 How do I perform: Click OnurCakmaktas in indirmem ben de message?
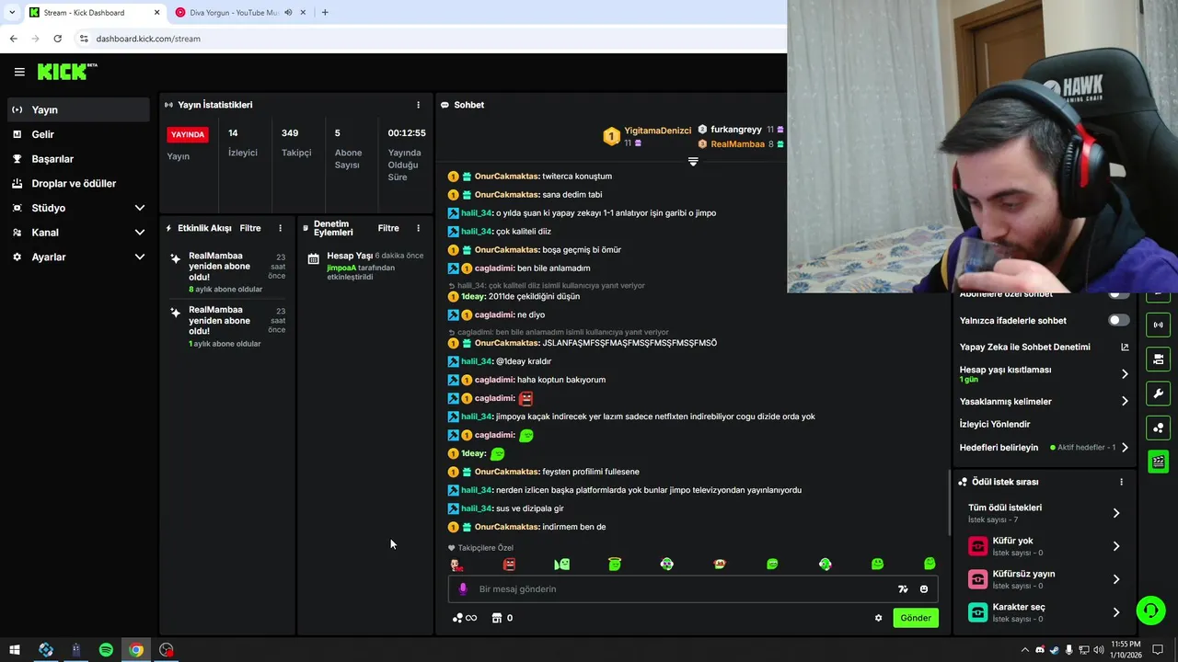coord(506,527)
